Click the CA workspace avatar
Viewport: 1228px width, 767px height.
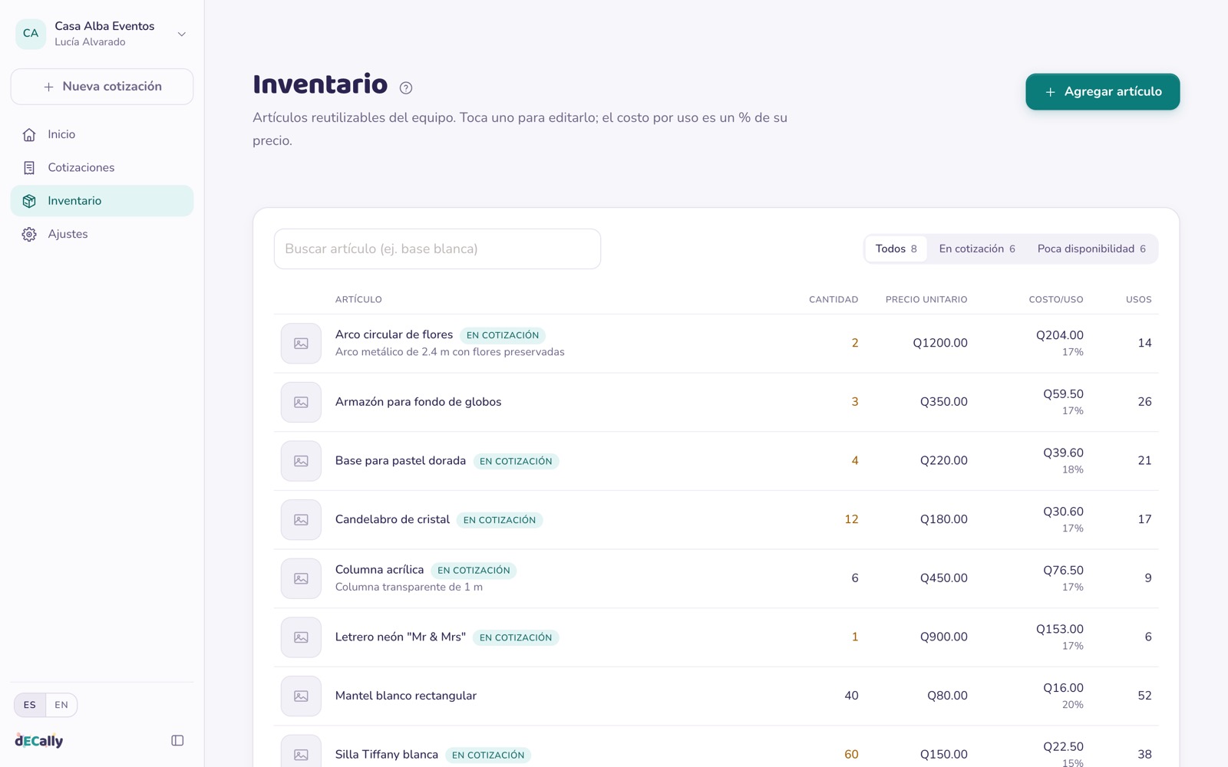[31, 34]
